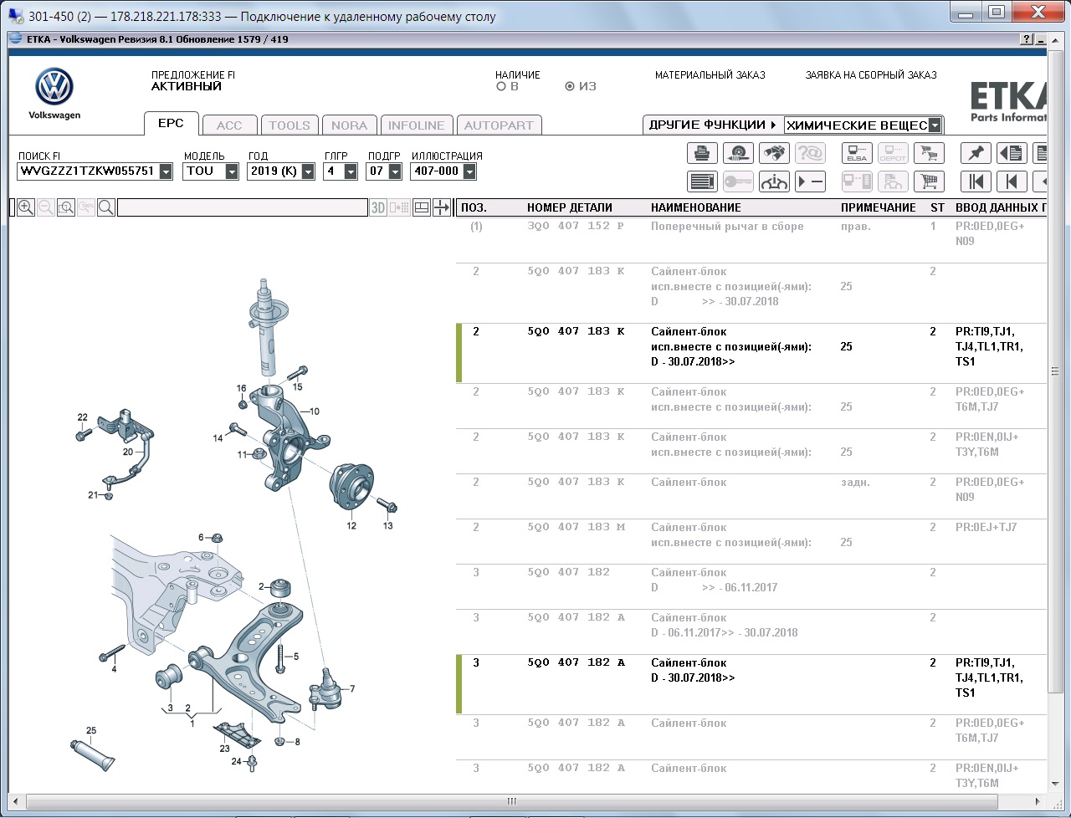Select the 'В' availability radio button
Screen dimensions: 1071x818
point(501,86)
